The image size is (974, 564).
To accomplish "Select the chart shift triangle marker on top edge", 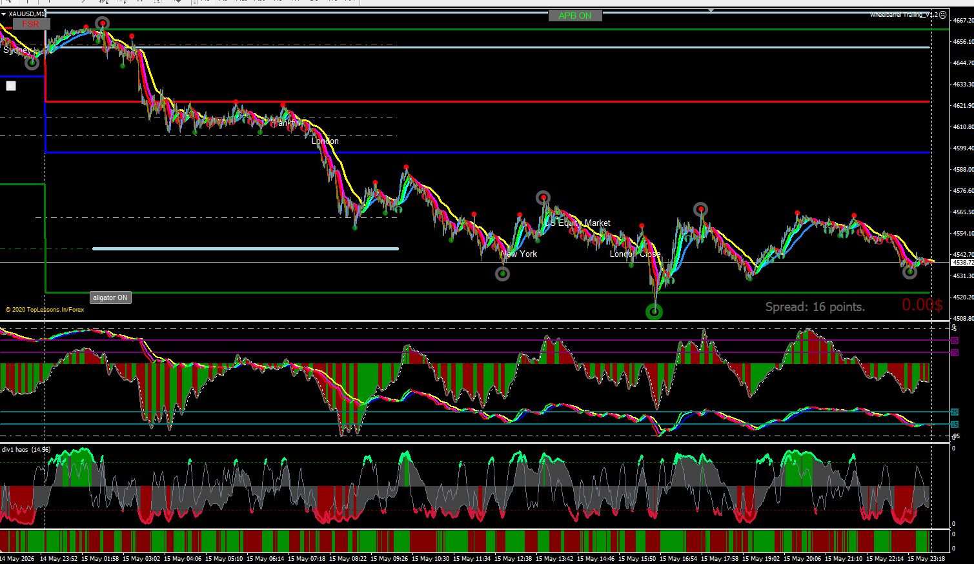I will [711, 10].
